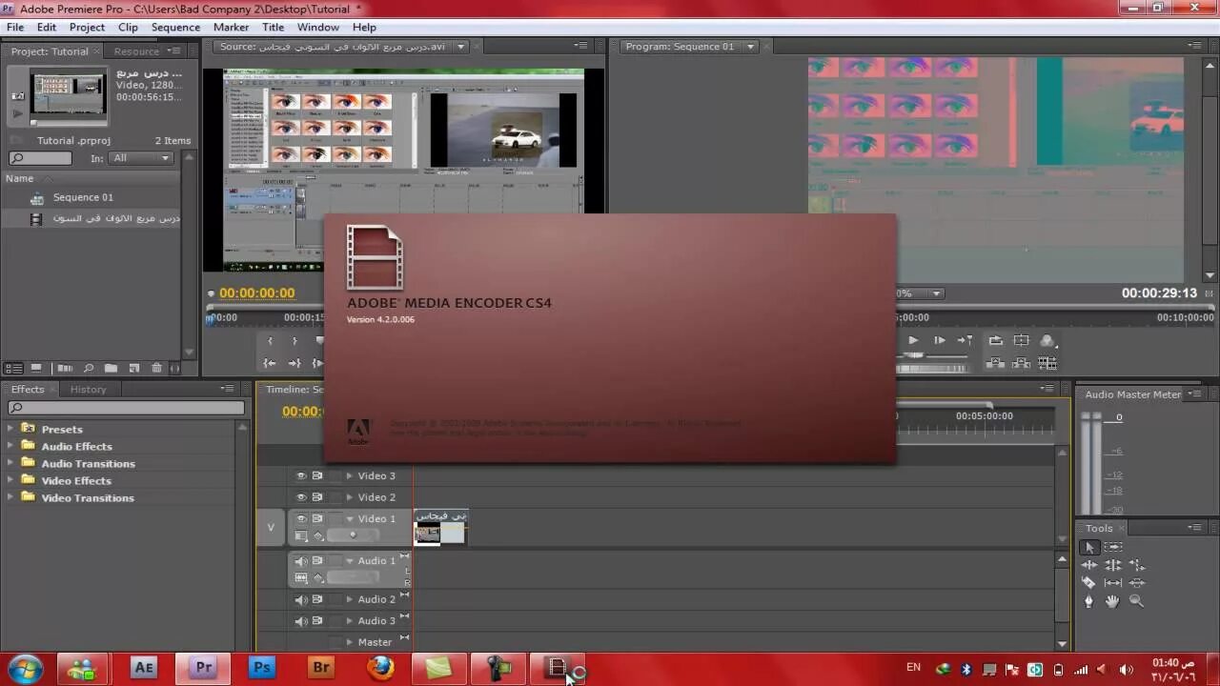Switch Project panel to List View
The width and height of the screenshot is (1220, 686).
14,368
